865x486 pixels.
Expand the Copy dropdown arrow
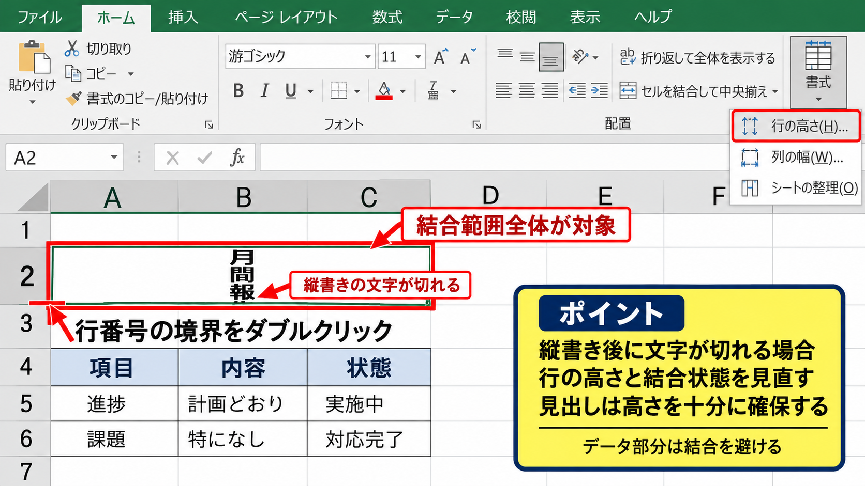click(x=130, y=74)
